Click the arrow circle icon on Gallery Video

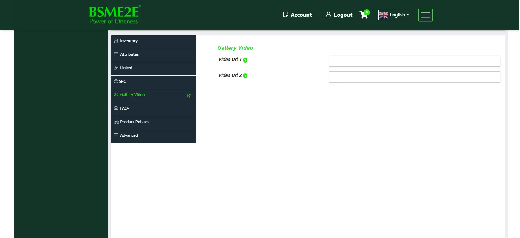189,96
